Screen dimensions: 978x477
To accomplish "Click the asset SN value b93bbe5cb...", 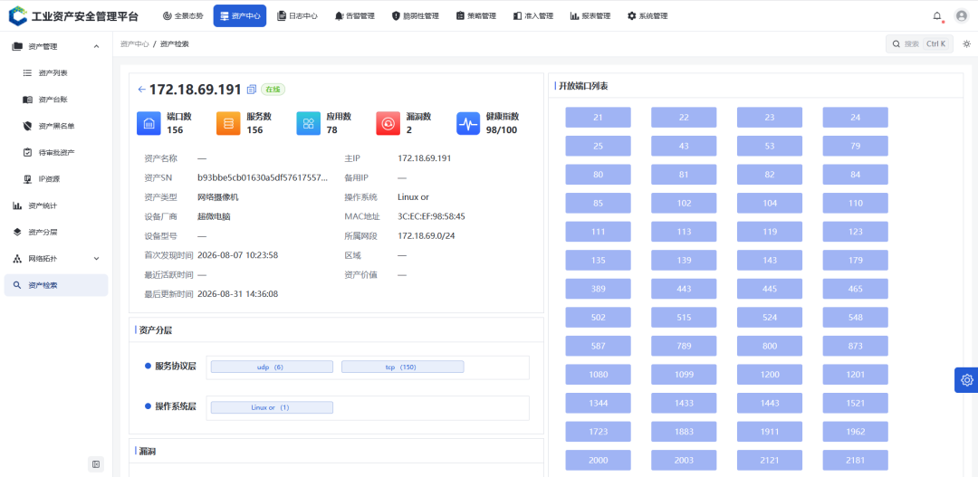I will pos(263,177).
